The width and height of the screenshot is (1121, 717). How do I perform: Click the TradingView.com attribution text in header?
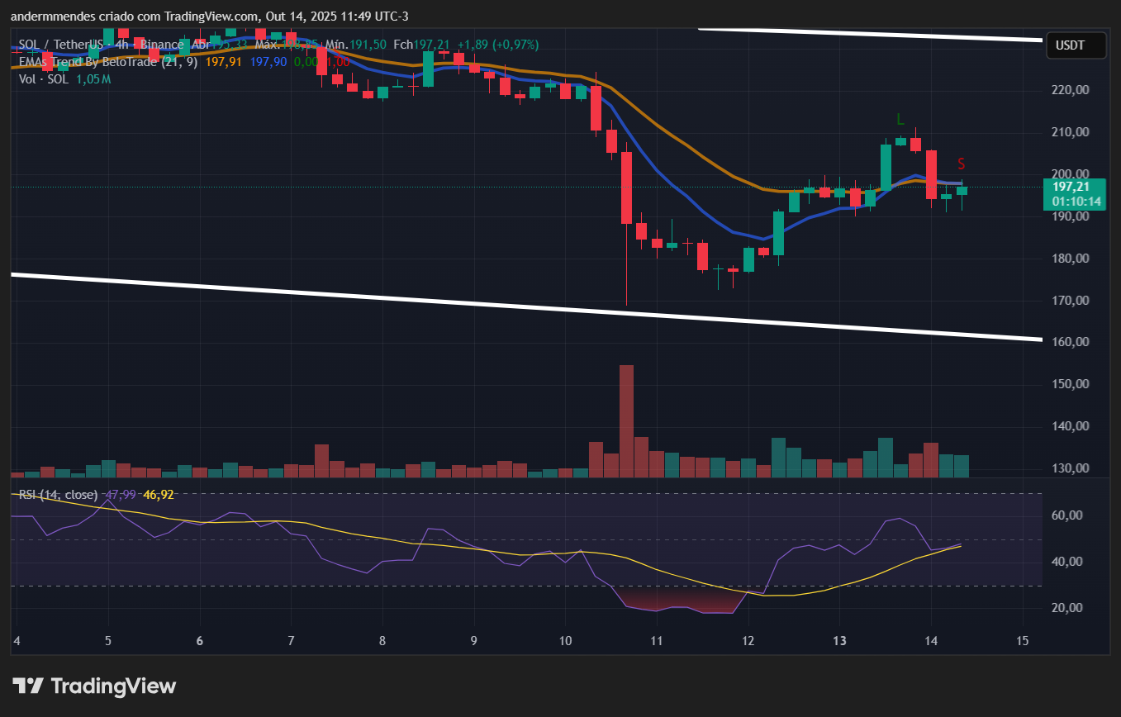[x=211, y=17]
